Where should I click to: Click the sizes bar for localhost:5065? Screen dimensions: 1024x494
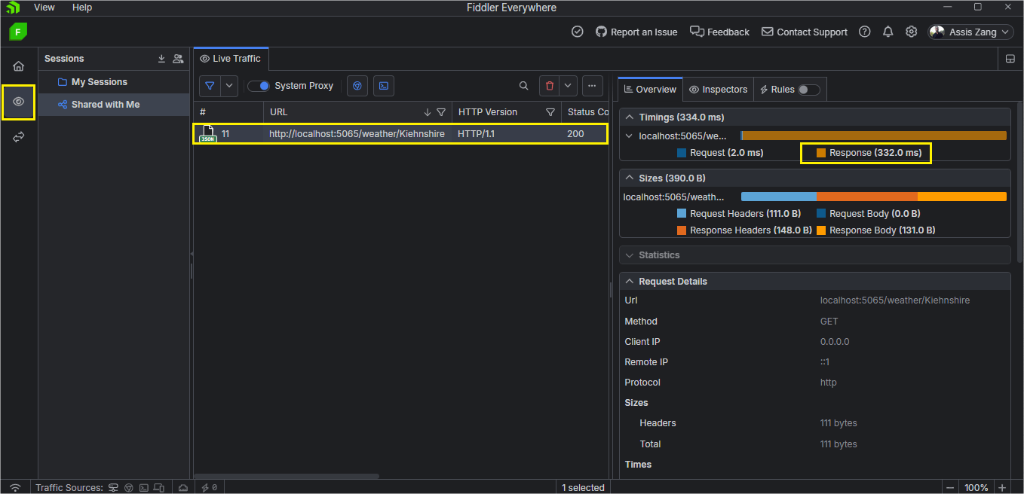click(x=874, y=197)
